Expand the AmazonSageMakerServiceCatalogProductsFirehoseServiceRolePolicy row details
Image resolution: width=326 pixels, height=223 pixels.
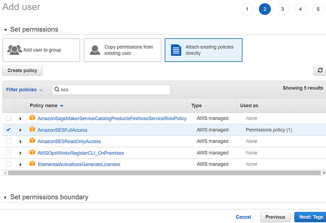click(20, 119)
